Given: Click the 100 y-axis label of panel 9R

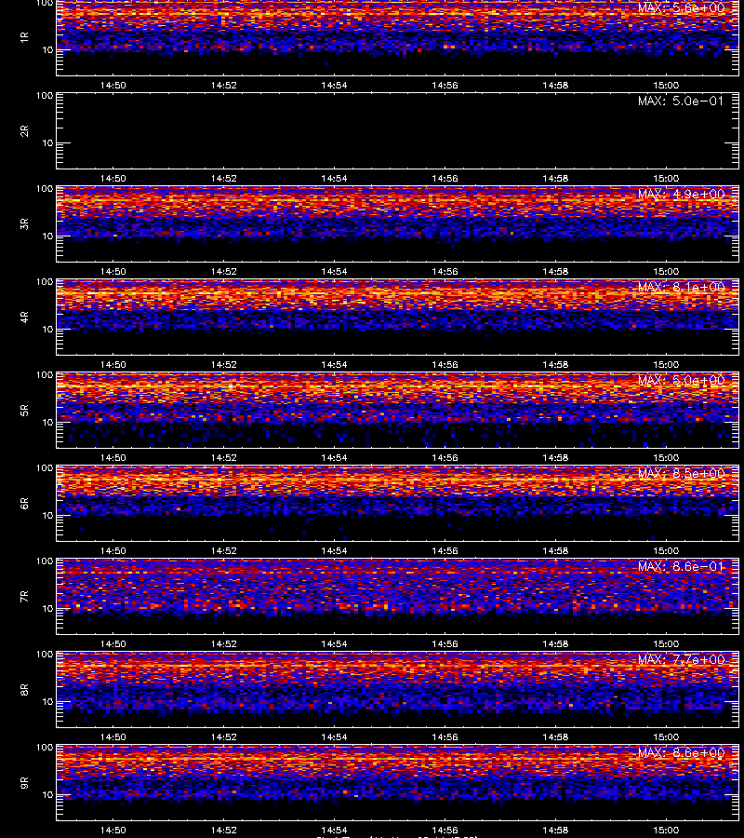Looking at the screenshot, I should [45, 748].
